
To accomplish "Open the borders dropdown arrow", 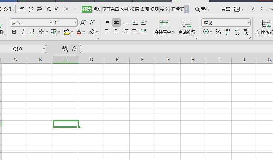I will [x=47, y=32].
